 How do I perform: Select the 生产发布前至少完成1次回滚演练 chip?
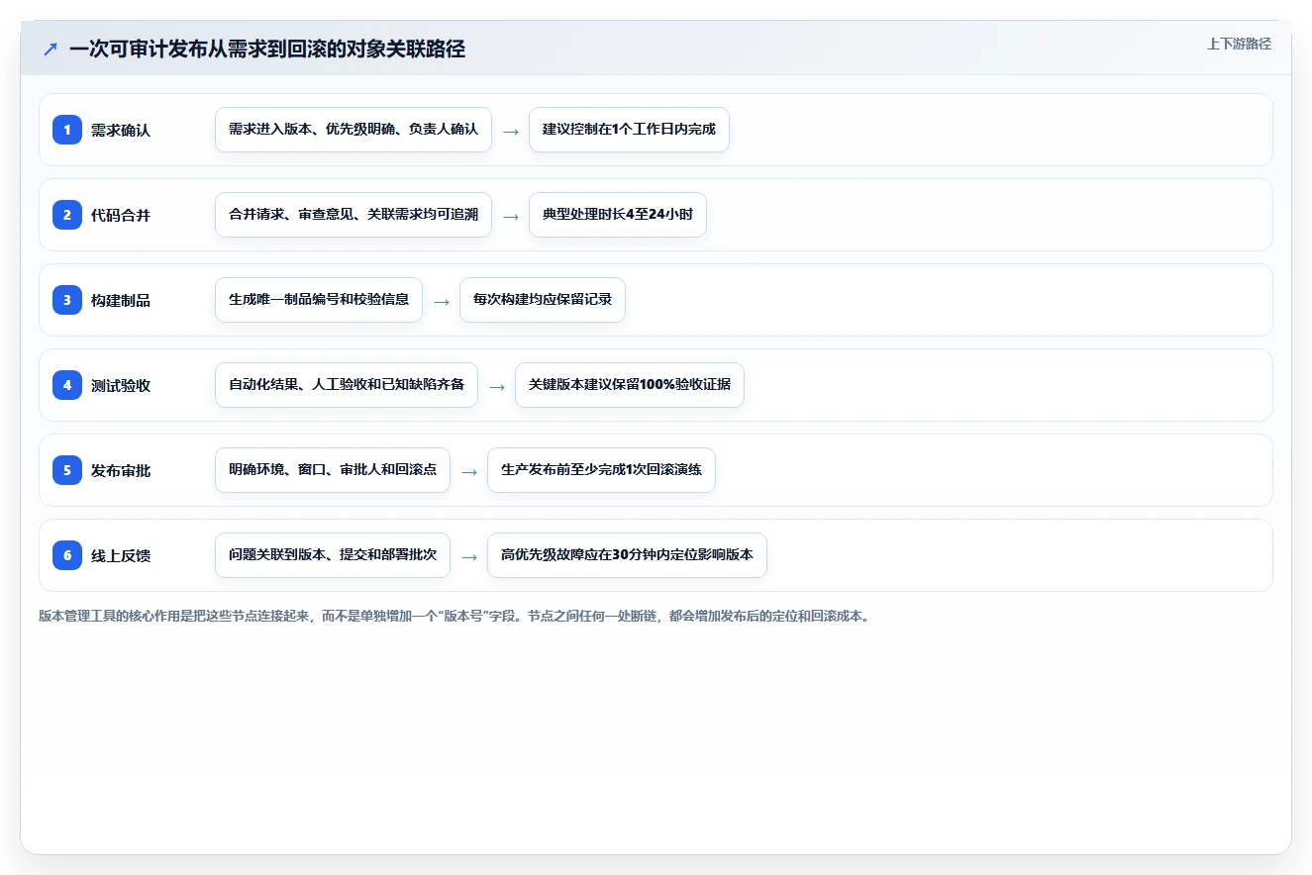(x=601, y=470)
